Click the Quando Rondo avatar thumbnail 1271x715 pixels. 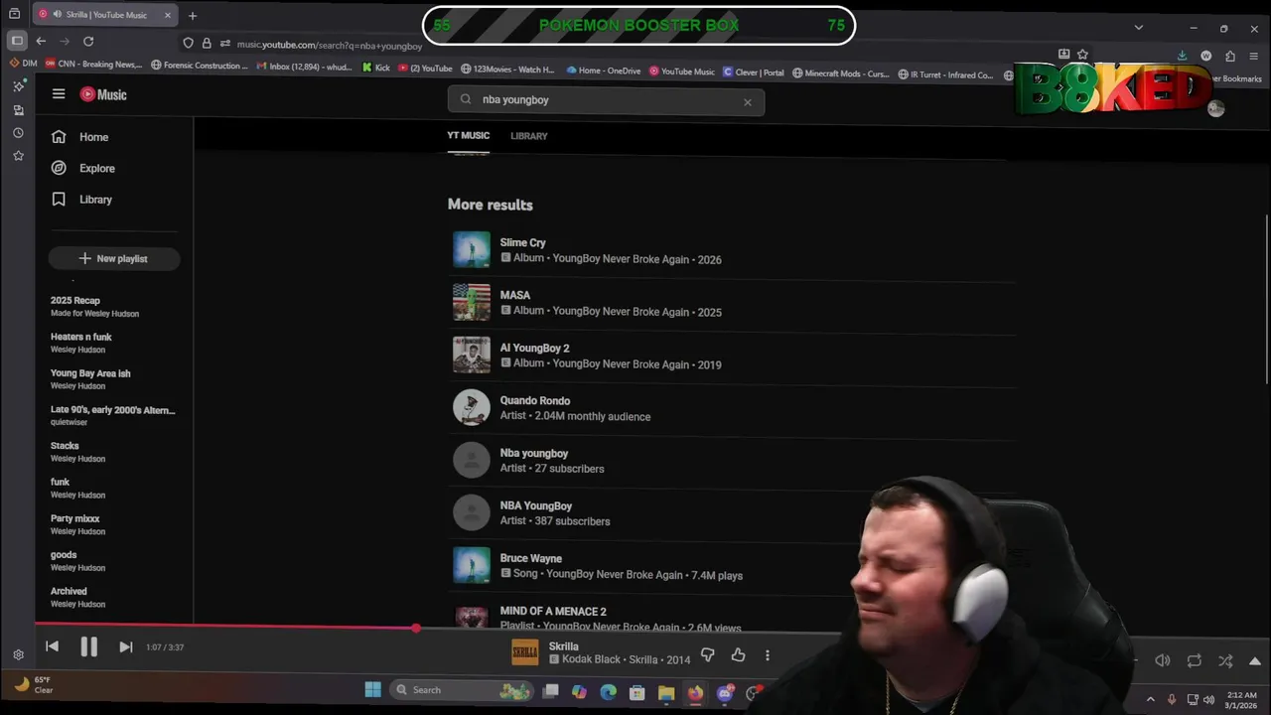click(x=472, y=408)
